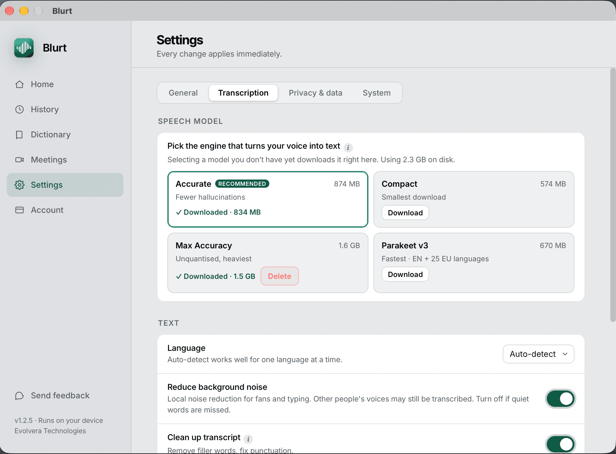The image size is (616, 454).
Task: Switch to the Transcription tab
Action: pyautogui.click(x=243, y=93)
